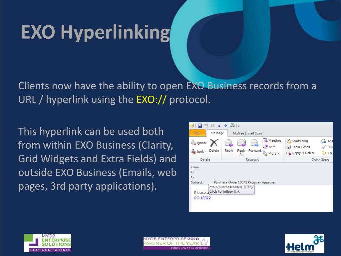Click the From: field label

coord(195,167)
